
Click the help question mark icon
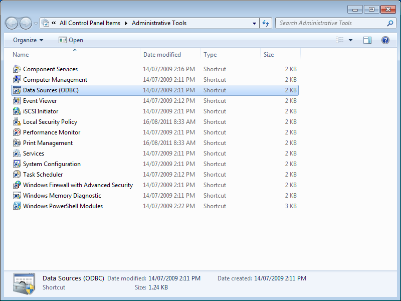click(x=385, y=40)
